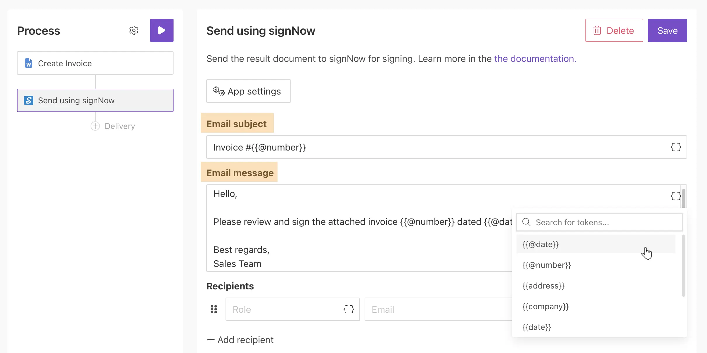The height and width of the screenshot is (353, 707).
Task: Click the Send using signNow heading
Action: 261,31
